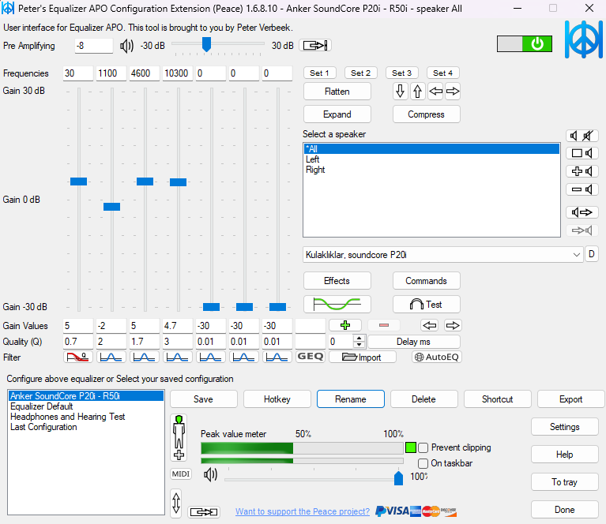Shift all gains down with down arrow
This screenshot has width=606, height=524.
click(400, 92)
